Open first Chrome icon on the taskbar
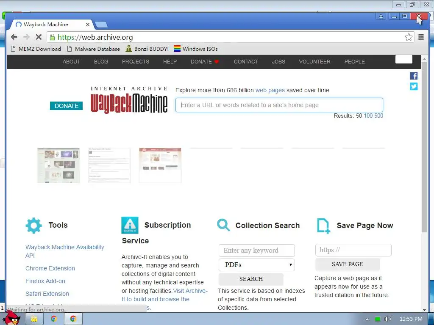Viewport: 434px width, 325px height. point(54,319)
